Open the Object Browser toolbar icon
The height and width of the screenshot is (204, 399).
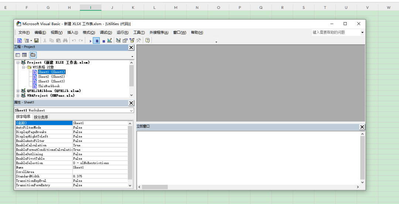(132, 41)
